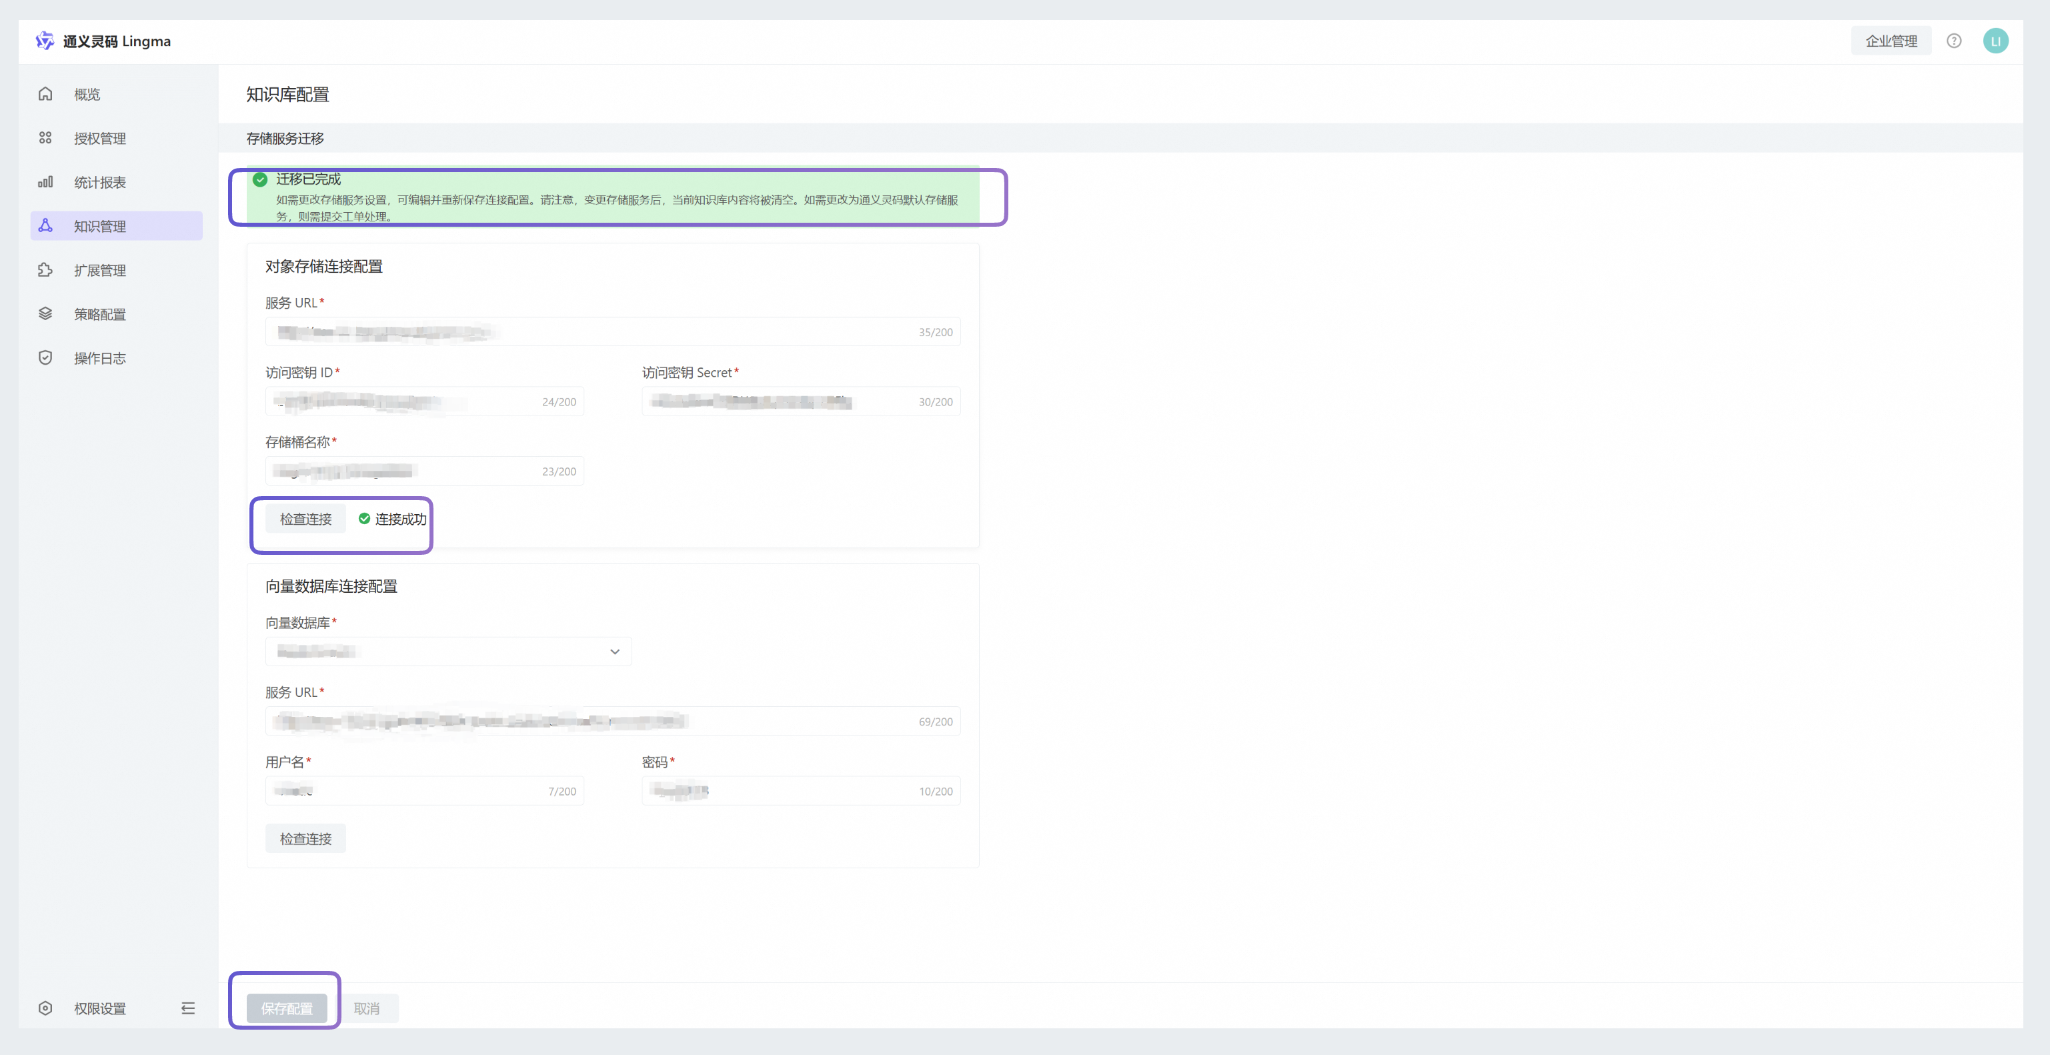Click the 连接成功 green check icon
This screenshot has height=1055, width=2050.
pos(365,519)
